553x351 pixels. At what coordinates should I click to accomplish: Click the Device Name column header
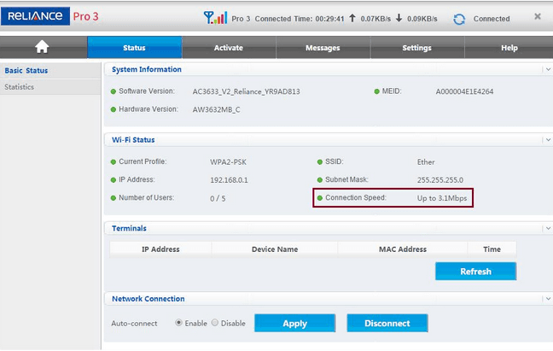click(x=275, y=249)
